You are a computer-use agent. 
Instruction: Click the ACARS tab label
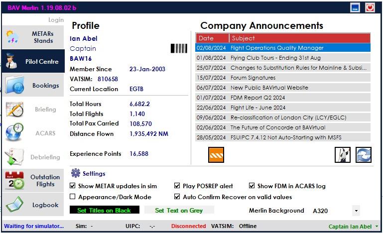(45, 133)
